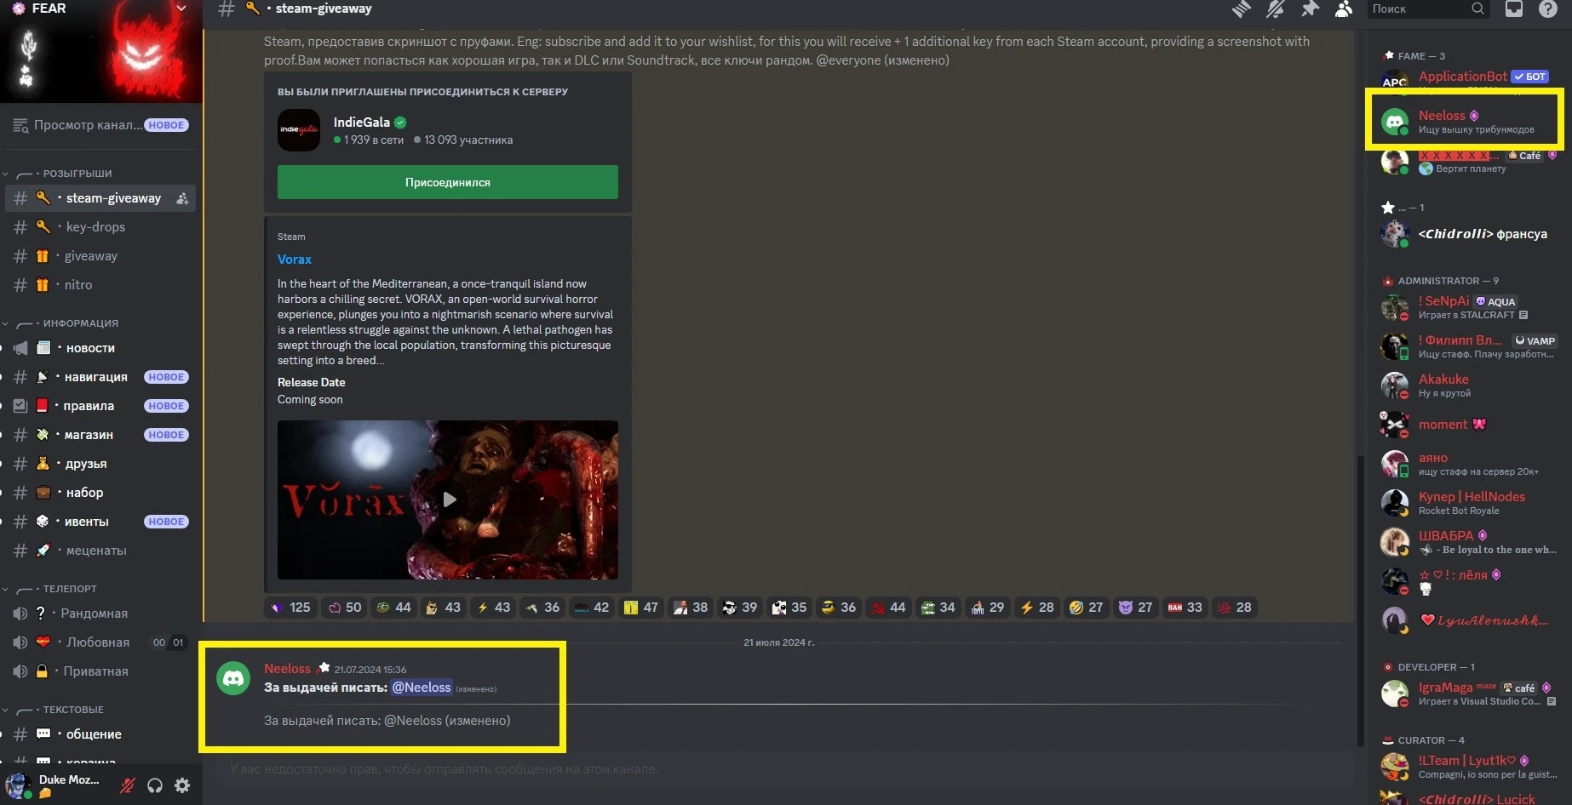Image resolution: width=1572 pixels, height=805 pixels.
Task: Open the навигация channel
Action: point(100,377)
